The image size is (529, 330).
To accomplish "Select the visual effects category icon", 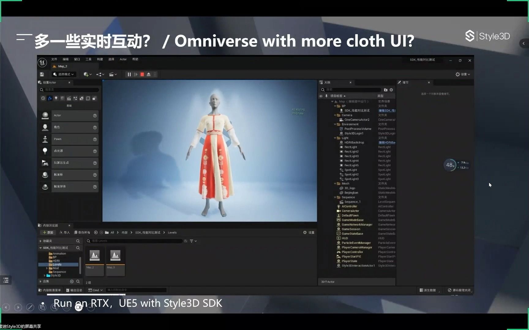I will 75,98.
